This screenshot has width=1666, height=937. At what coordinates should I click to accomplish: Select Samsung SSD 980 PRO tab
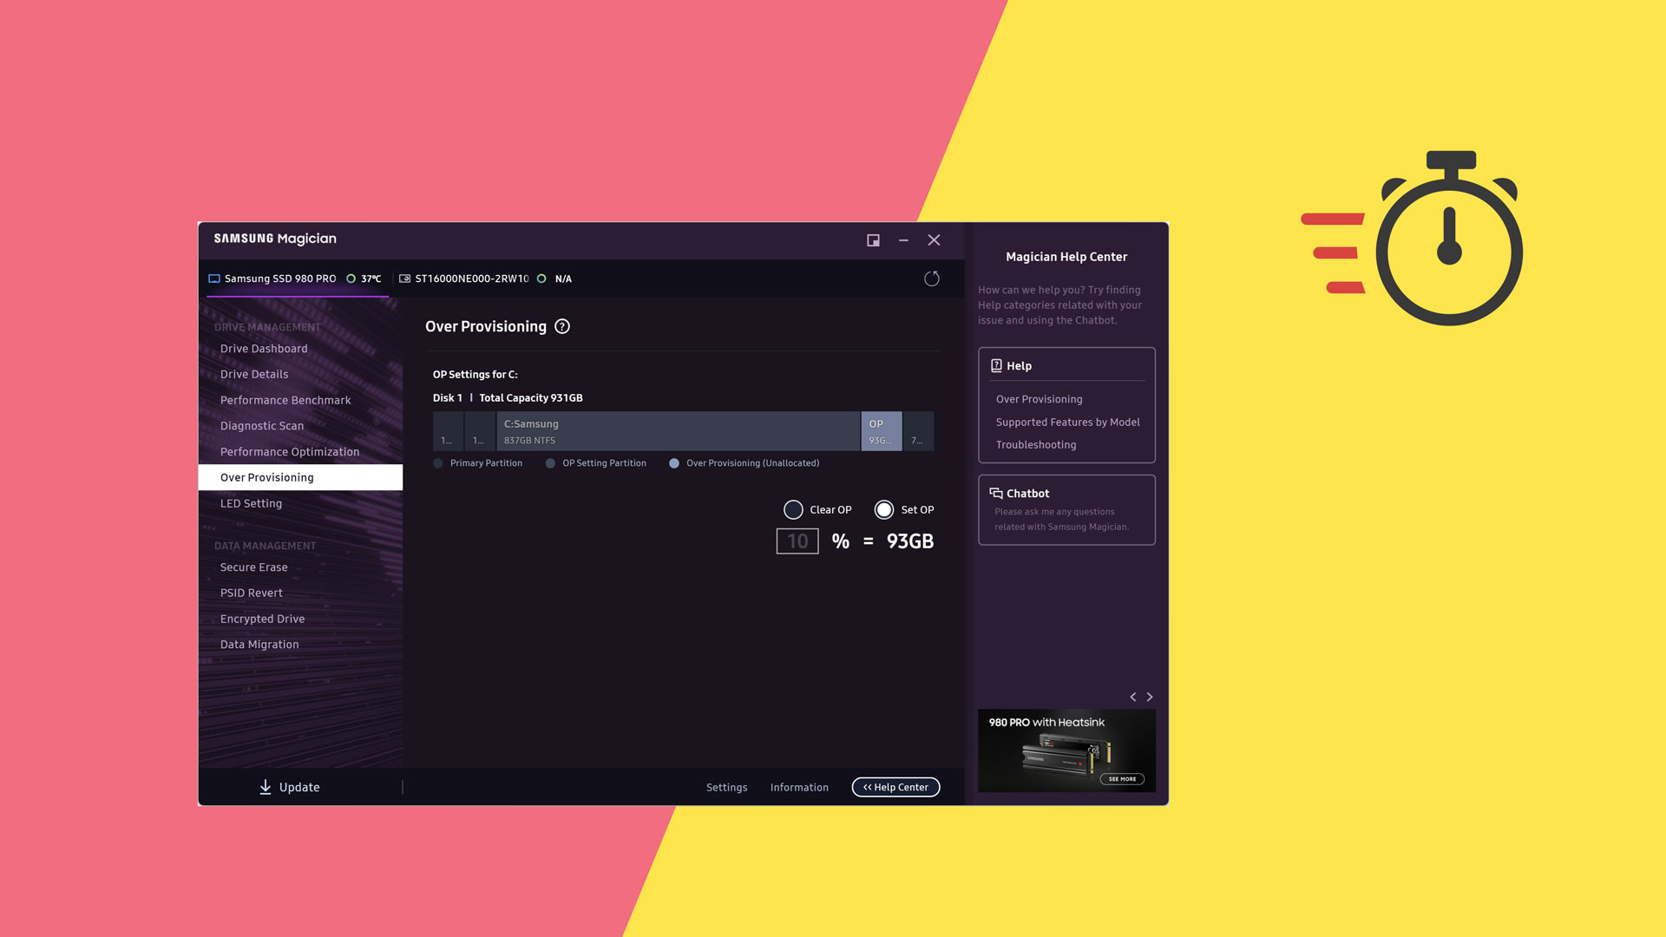tap(279, 278)
